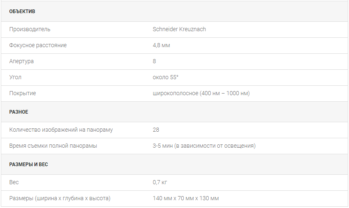Select the Фокусное расстояние row label
349x208 pixels.
pos(38,45)
